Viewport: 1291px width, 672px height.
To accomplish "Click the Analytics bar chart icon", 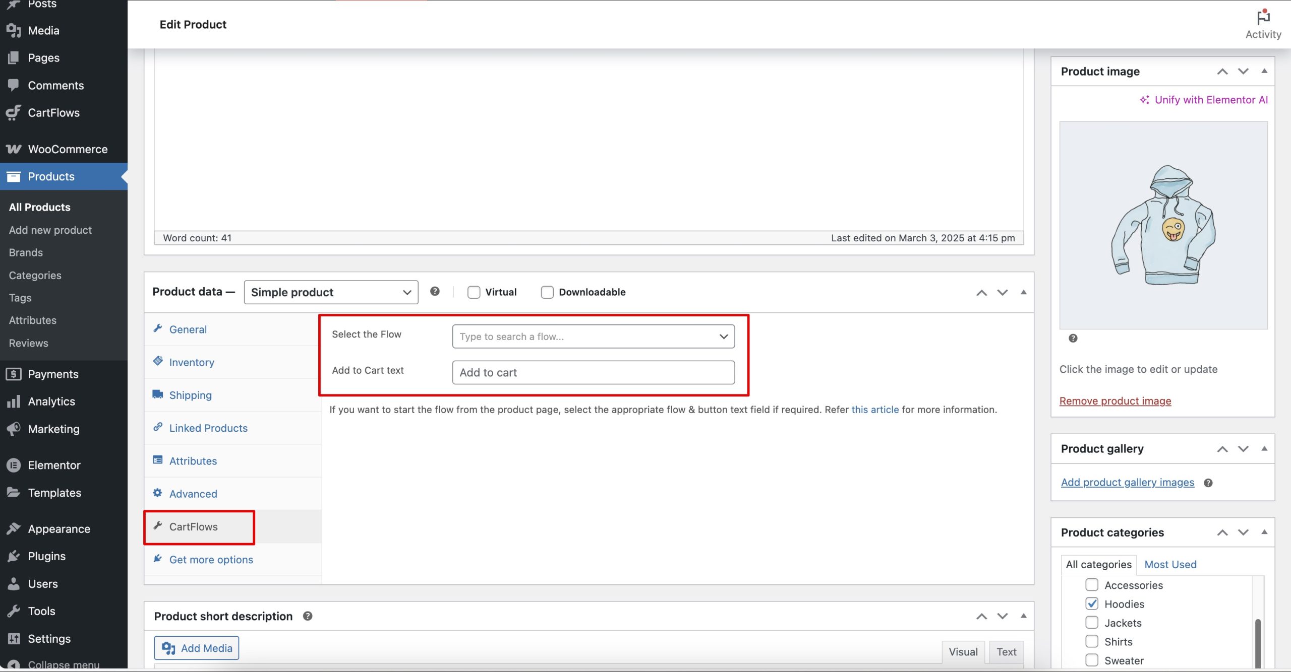I will pyautogui.click(x=14, y=401).
